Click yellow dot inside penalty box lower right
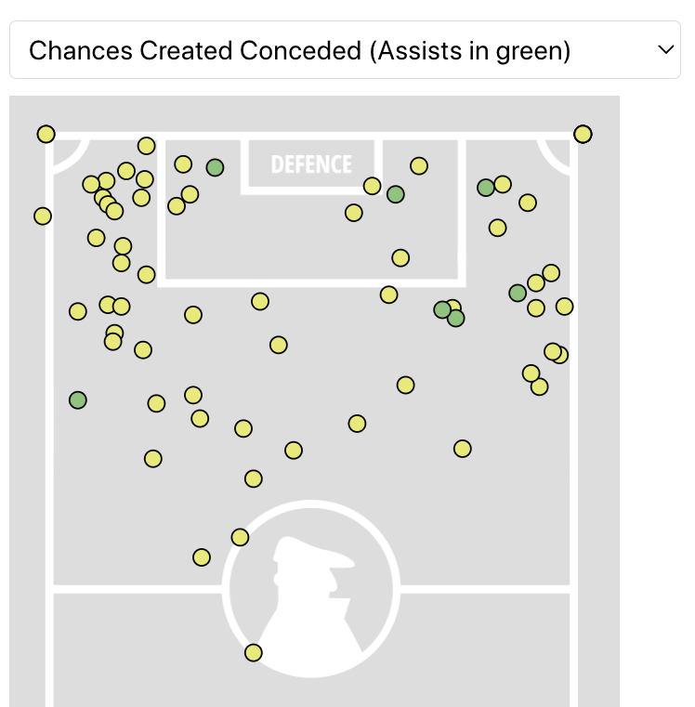The width and height of the screenshot is (695, 707). tap(400, 257)
